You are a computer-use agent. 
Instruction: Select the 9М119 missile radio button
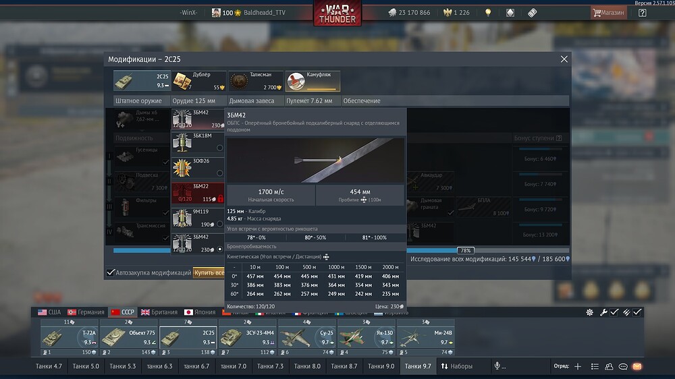click(x=219, y=224)
